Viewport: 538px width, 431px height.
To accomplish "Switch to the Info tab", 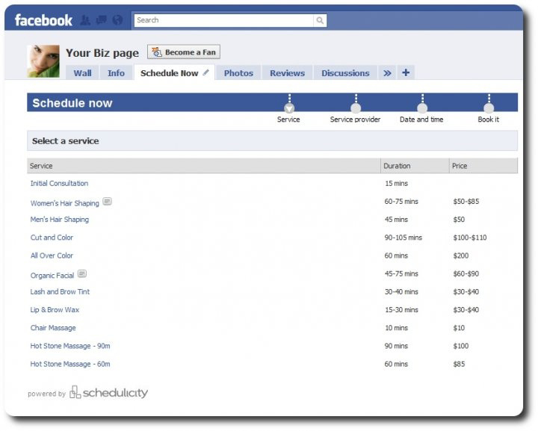I will tap(116, 73).
